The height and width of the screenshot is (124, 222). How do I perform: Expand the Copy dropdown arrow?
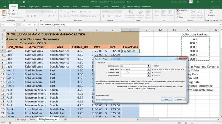[x=17, y=14]
